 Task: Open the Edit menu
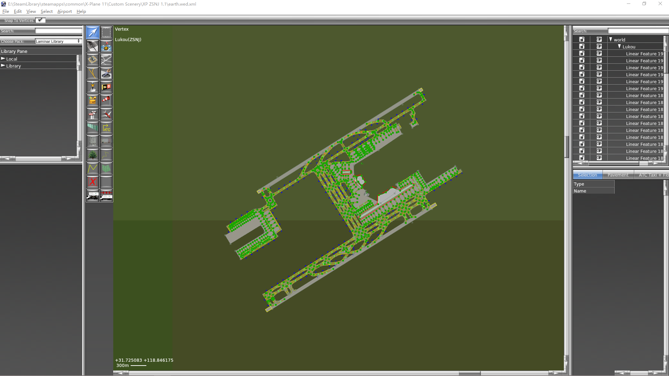[x=18, y=11]
